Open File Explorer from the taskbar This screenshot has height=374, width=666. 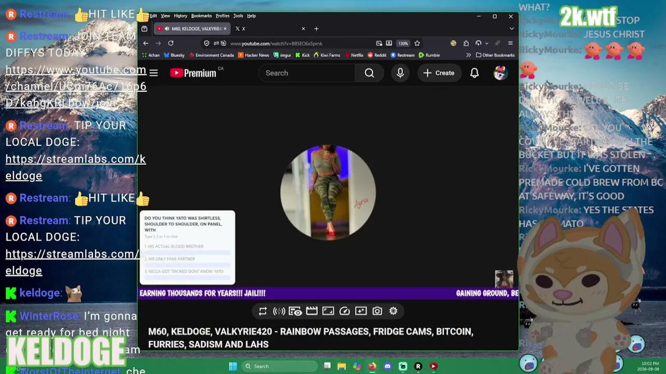342,366
